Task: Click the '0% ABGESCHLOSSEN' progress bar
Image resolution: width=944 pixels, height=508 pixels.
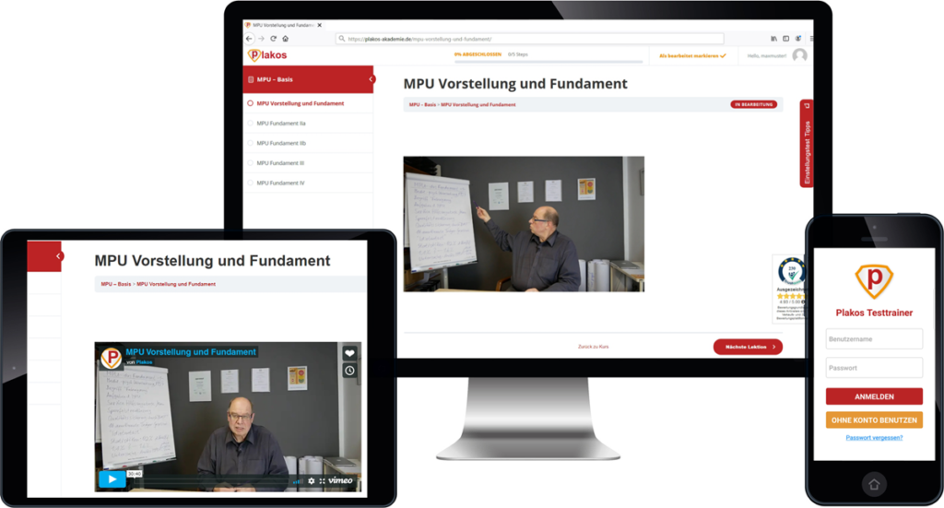Action: click(x=548, y=61)
